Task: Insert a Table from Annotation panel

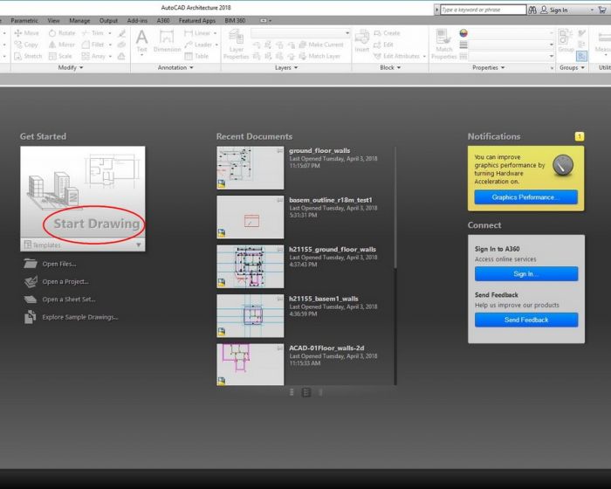Action: [196, 56]
